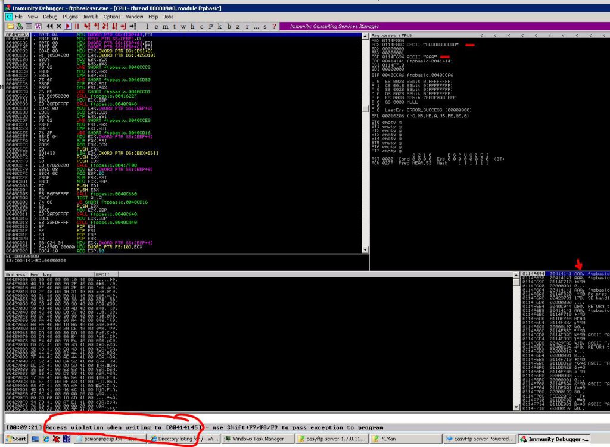Show Memory map with 'm' button
The width and height of the screenshot is (610, 447).
(166, 26)
